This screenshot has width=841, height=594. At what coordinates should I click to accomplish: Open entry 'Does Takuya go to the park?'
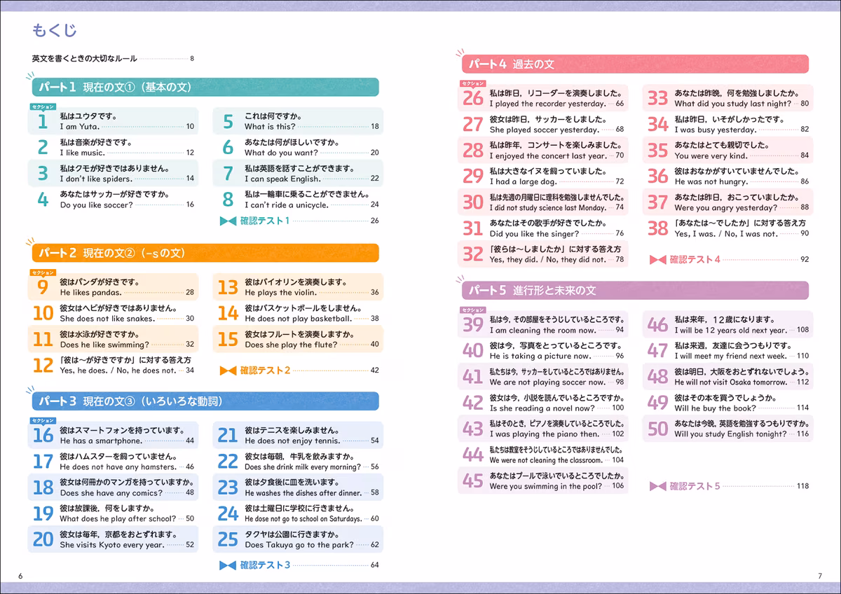point(298,539)
